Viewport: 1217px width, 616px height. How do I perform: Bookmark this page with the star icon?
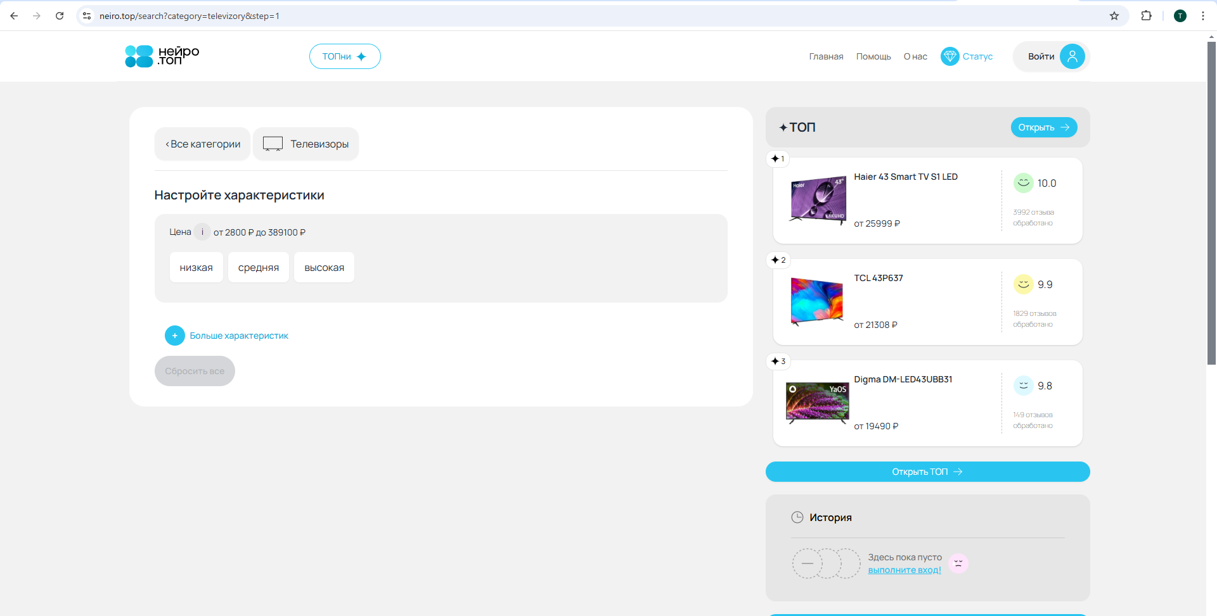tap(1114, 16)
